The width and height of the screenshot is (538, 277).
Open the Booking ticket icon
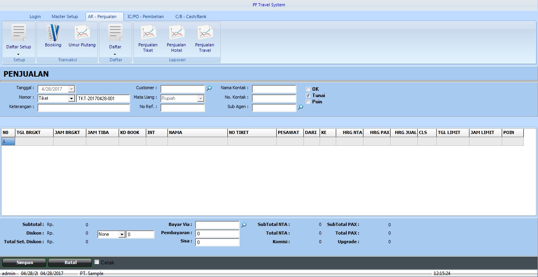[x=53, y=35]
